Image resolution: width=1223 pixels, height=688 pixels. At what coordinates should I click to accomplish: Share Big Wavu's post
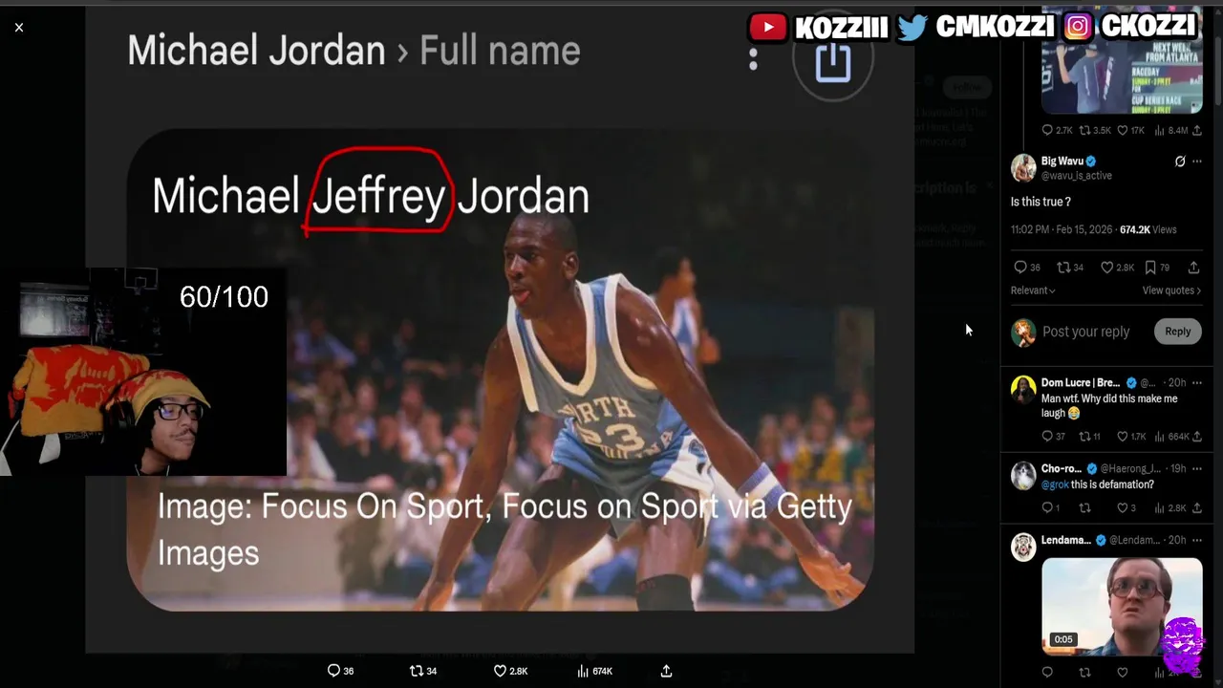pos(1193,268)
